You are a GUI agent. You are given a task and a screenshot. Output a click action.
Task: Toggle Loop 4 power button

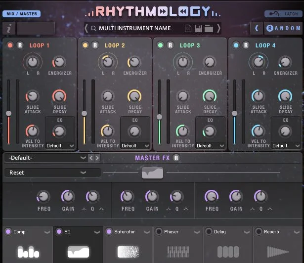(x=236, y=45)
